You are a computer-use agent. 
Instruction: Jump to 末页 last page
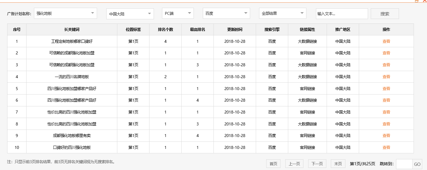click(x=338, y=164)
